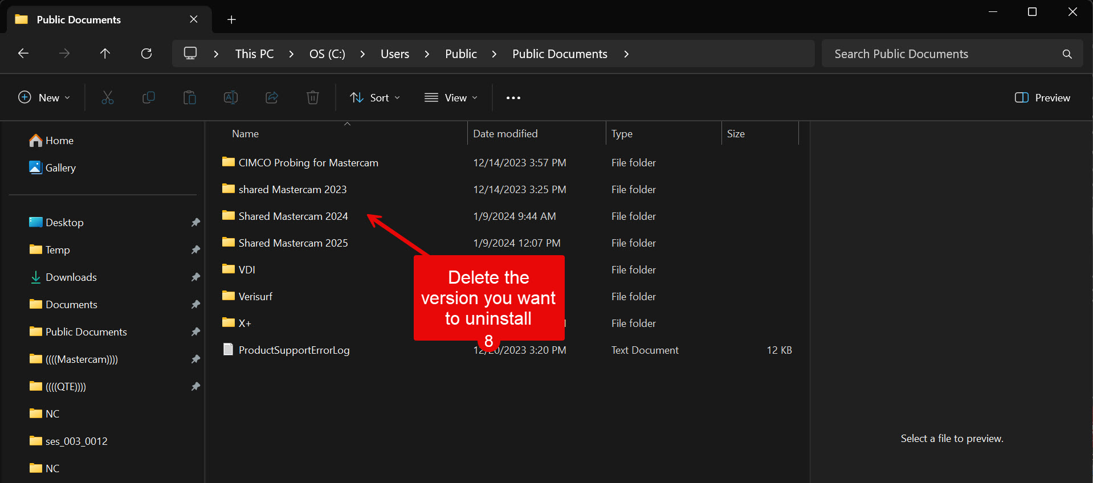
Task: Go back to the previous folder
Action: click(x=23, y=54)
